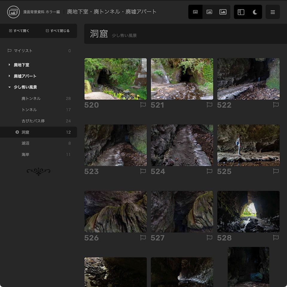The image size is (287, 287).
Task: Select small thumbnail size view
Action: coord(195,12)
